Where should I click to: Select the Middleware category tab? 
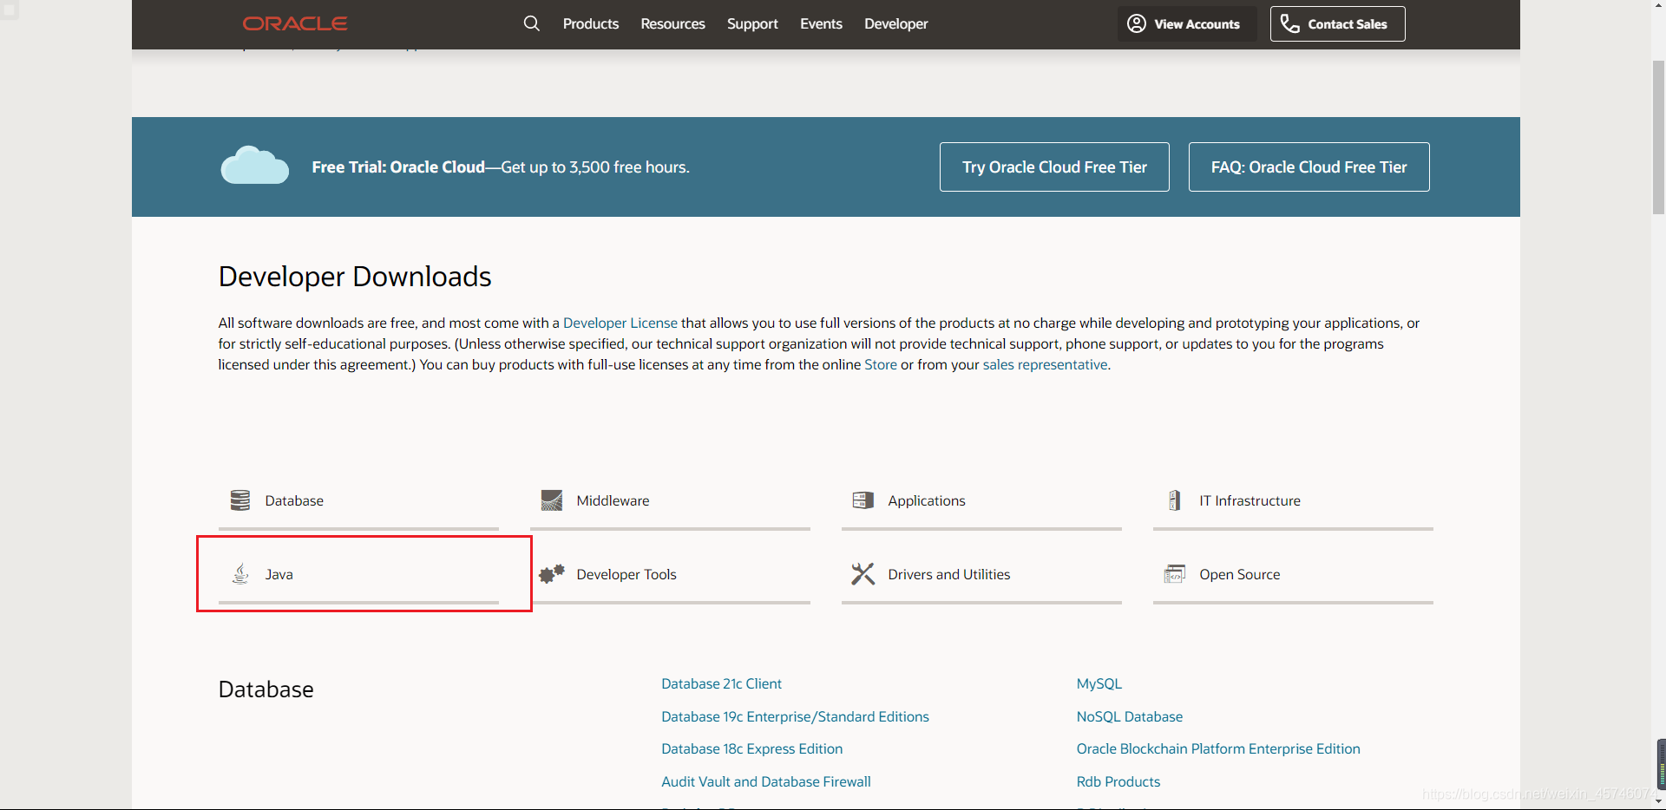pyautogui.click(x=670, y=501)
